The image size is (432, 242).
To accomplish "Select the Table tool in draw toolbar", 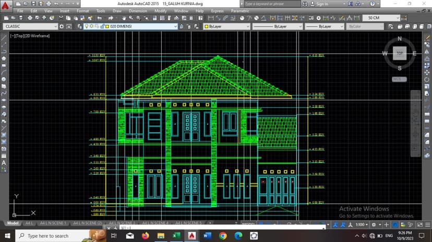I will point(4,156).
